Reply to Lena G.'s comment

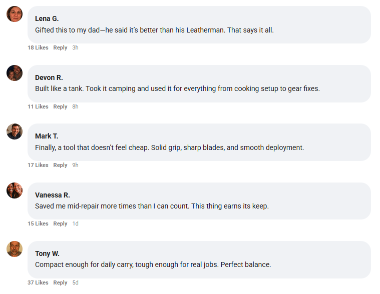click(60, 47)
